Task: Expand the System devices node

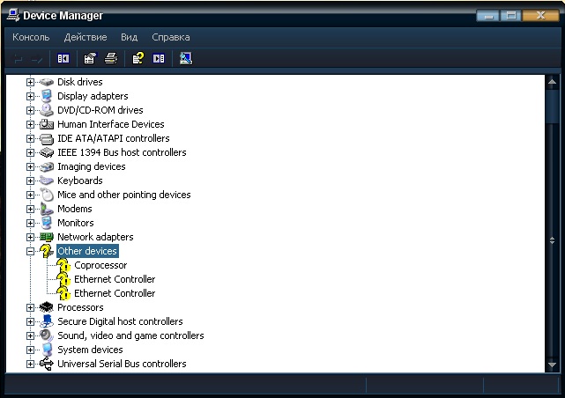Action: pyautogui.click(x=30, y=350)
